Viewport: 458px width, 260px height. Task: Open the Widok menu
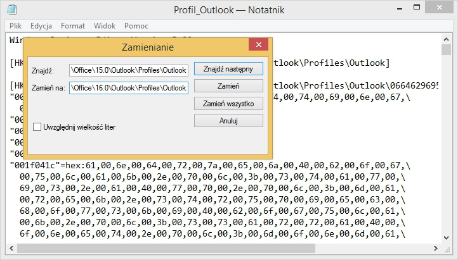click(105, 26)
